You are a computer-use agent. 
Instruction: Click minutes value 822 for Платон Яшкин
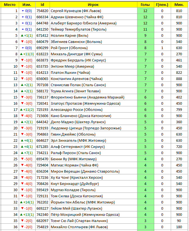(179, 73)
